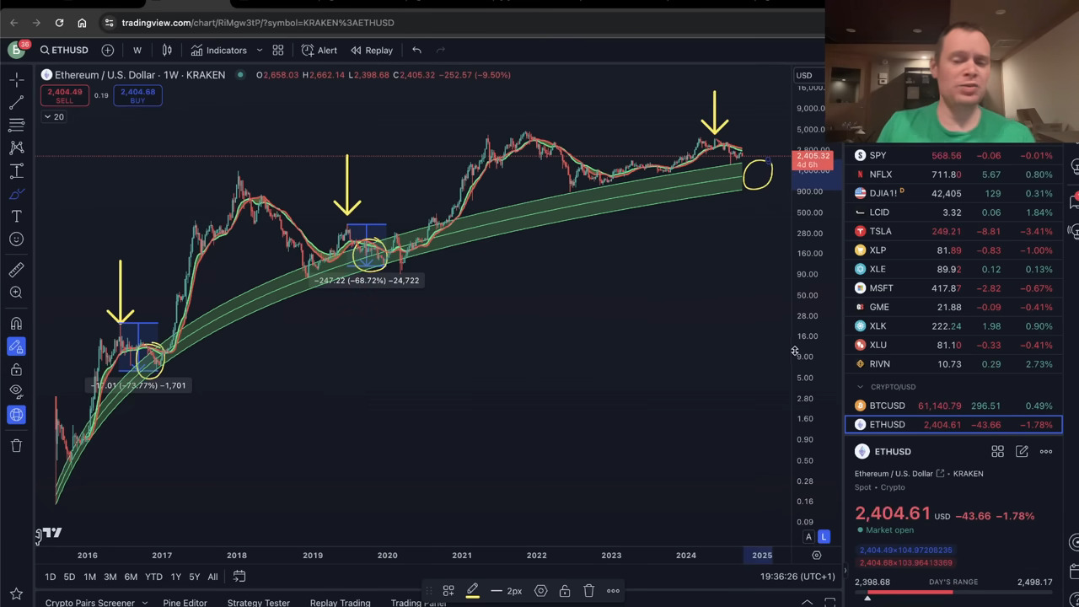
Task: Lock the selected drawing
Action: pos(565,591)
